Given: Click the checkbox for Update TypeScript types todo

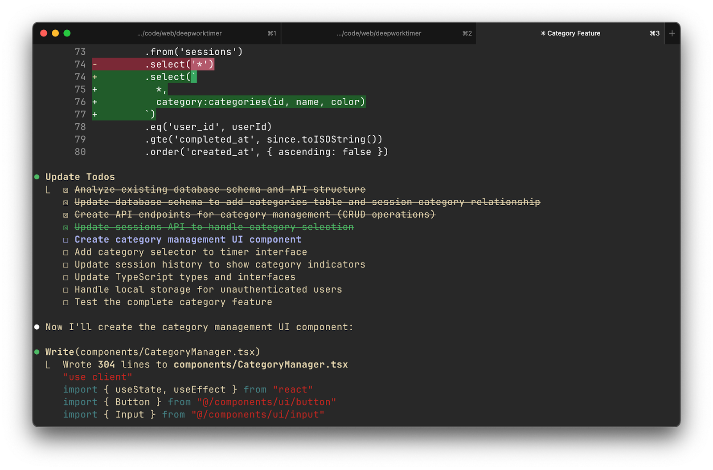Looking at the screenshot, I should coord(66,277).
